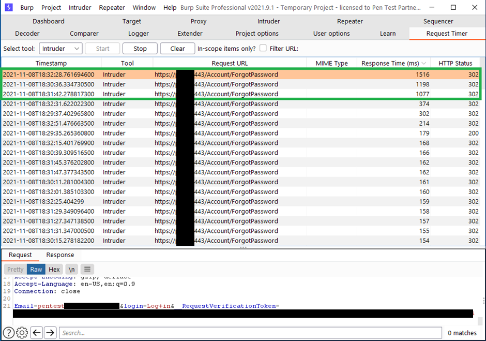The image size is (486, 341).
Task: Select row timestamped 2021-11-08T18:32:25.404299
Action: point(241,201)
